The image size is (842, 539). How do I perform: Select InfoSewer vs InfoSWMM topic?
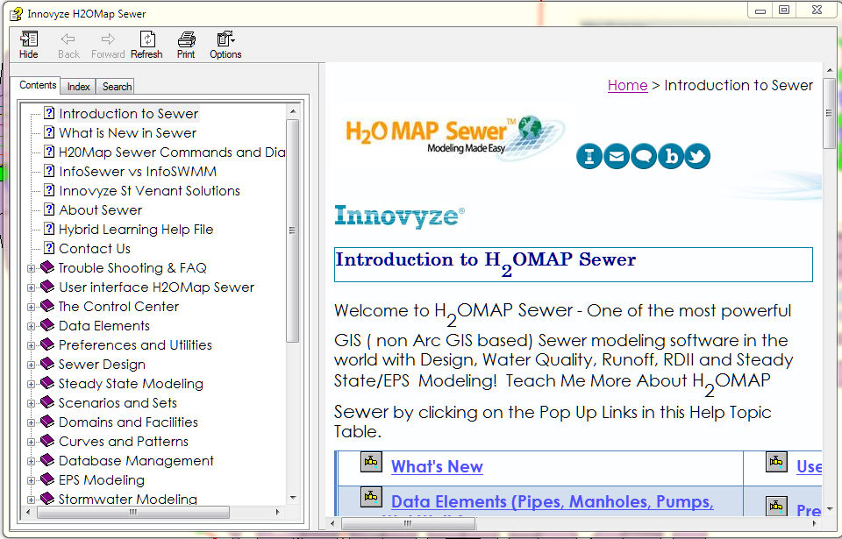click(138, 172)
